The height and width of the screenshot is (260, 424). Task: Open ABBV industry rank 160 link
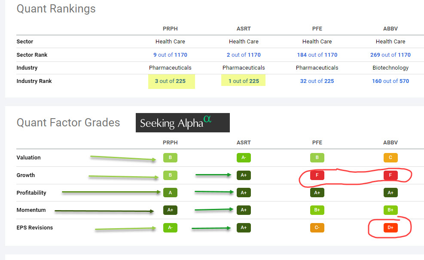(377, 81)
